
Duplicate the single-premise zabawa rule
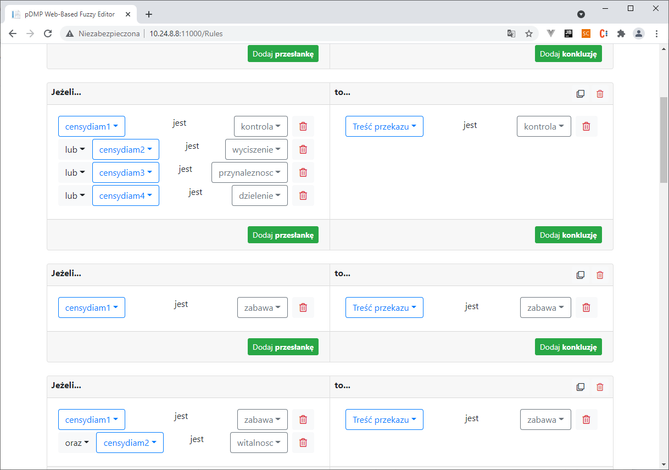[x=580, y=275]
